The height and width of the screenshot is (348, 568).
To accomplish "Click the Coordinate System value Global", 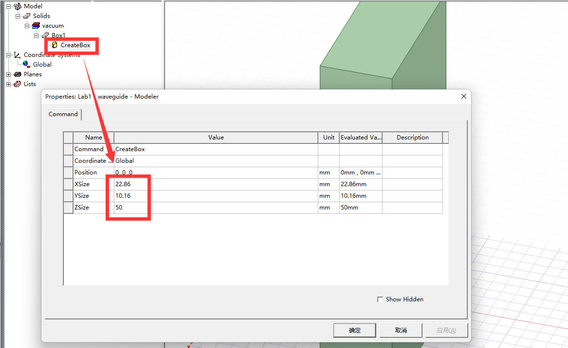I will click(x=216, y=161).
